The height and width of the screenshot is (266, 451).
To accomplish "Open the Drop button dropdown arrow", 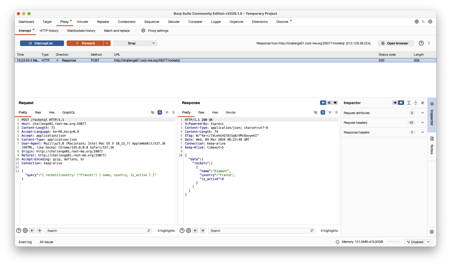I will [x=154, y=43].
